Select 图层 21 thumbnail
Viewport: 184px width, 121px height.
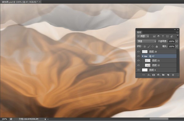point(148,61)
